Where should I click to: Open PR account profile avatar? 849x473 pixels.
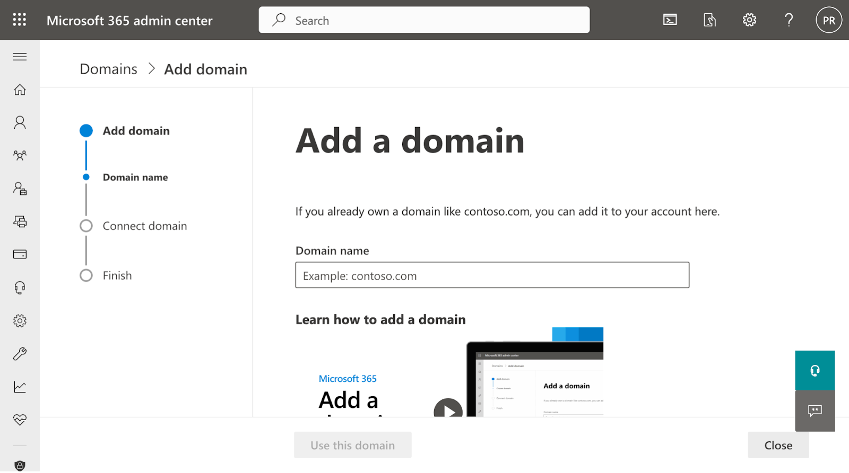[x=829, y=20]
